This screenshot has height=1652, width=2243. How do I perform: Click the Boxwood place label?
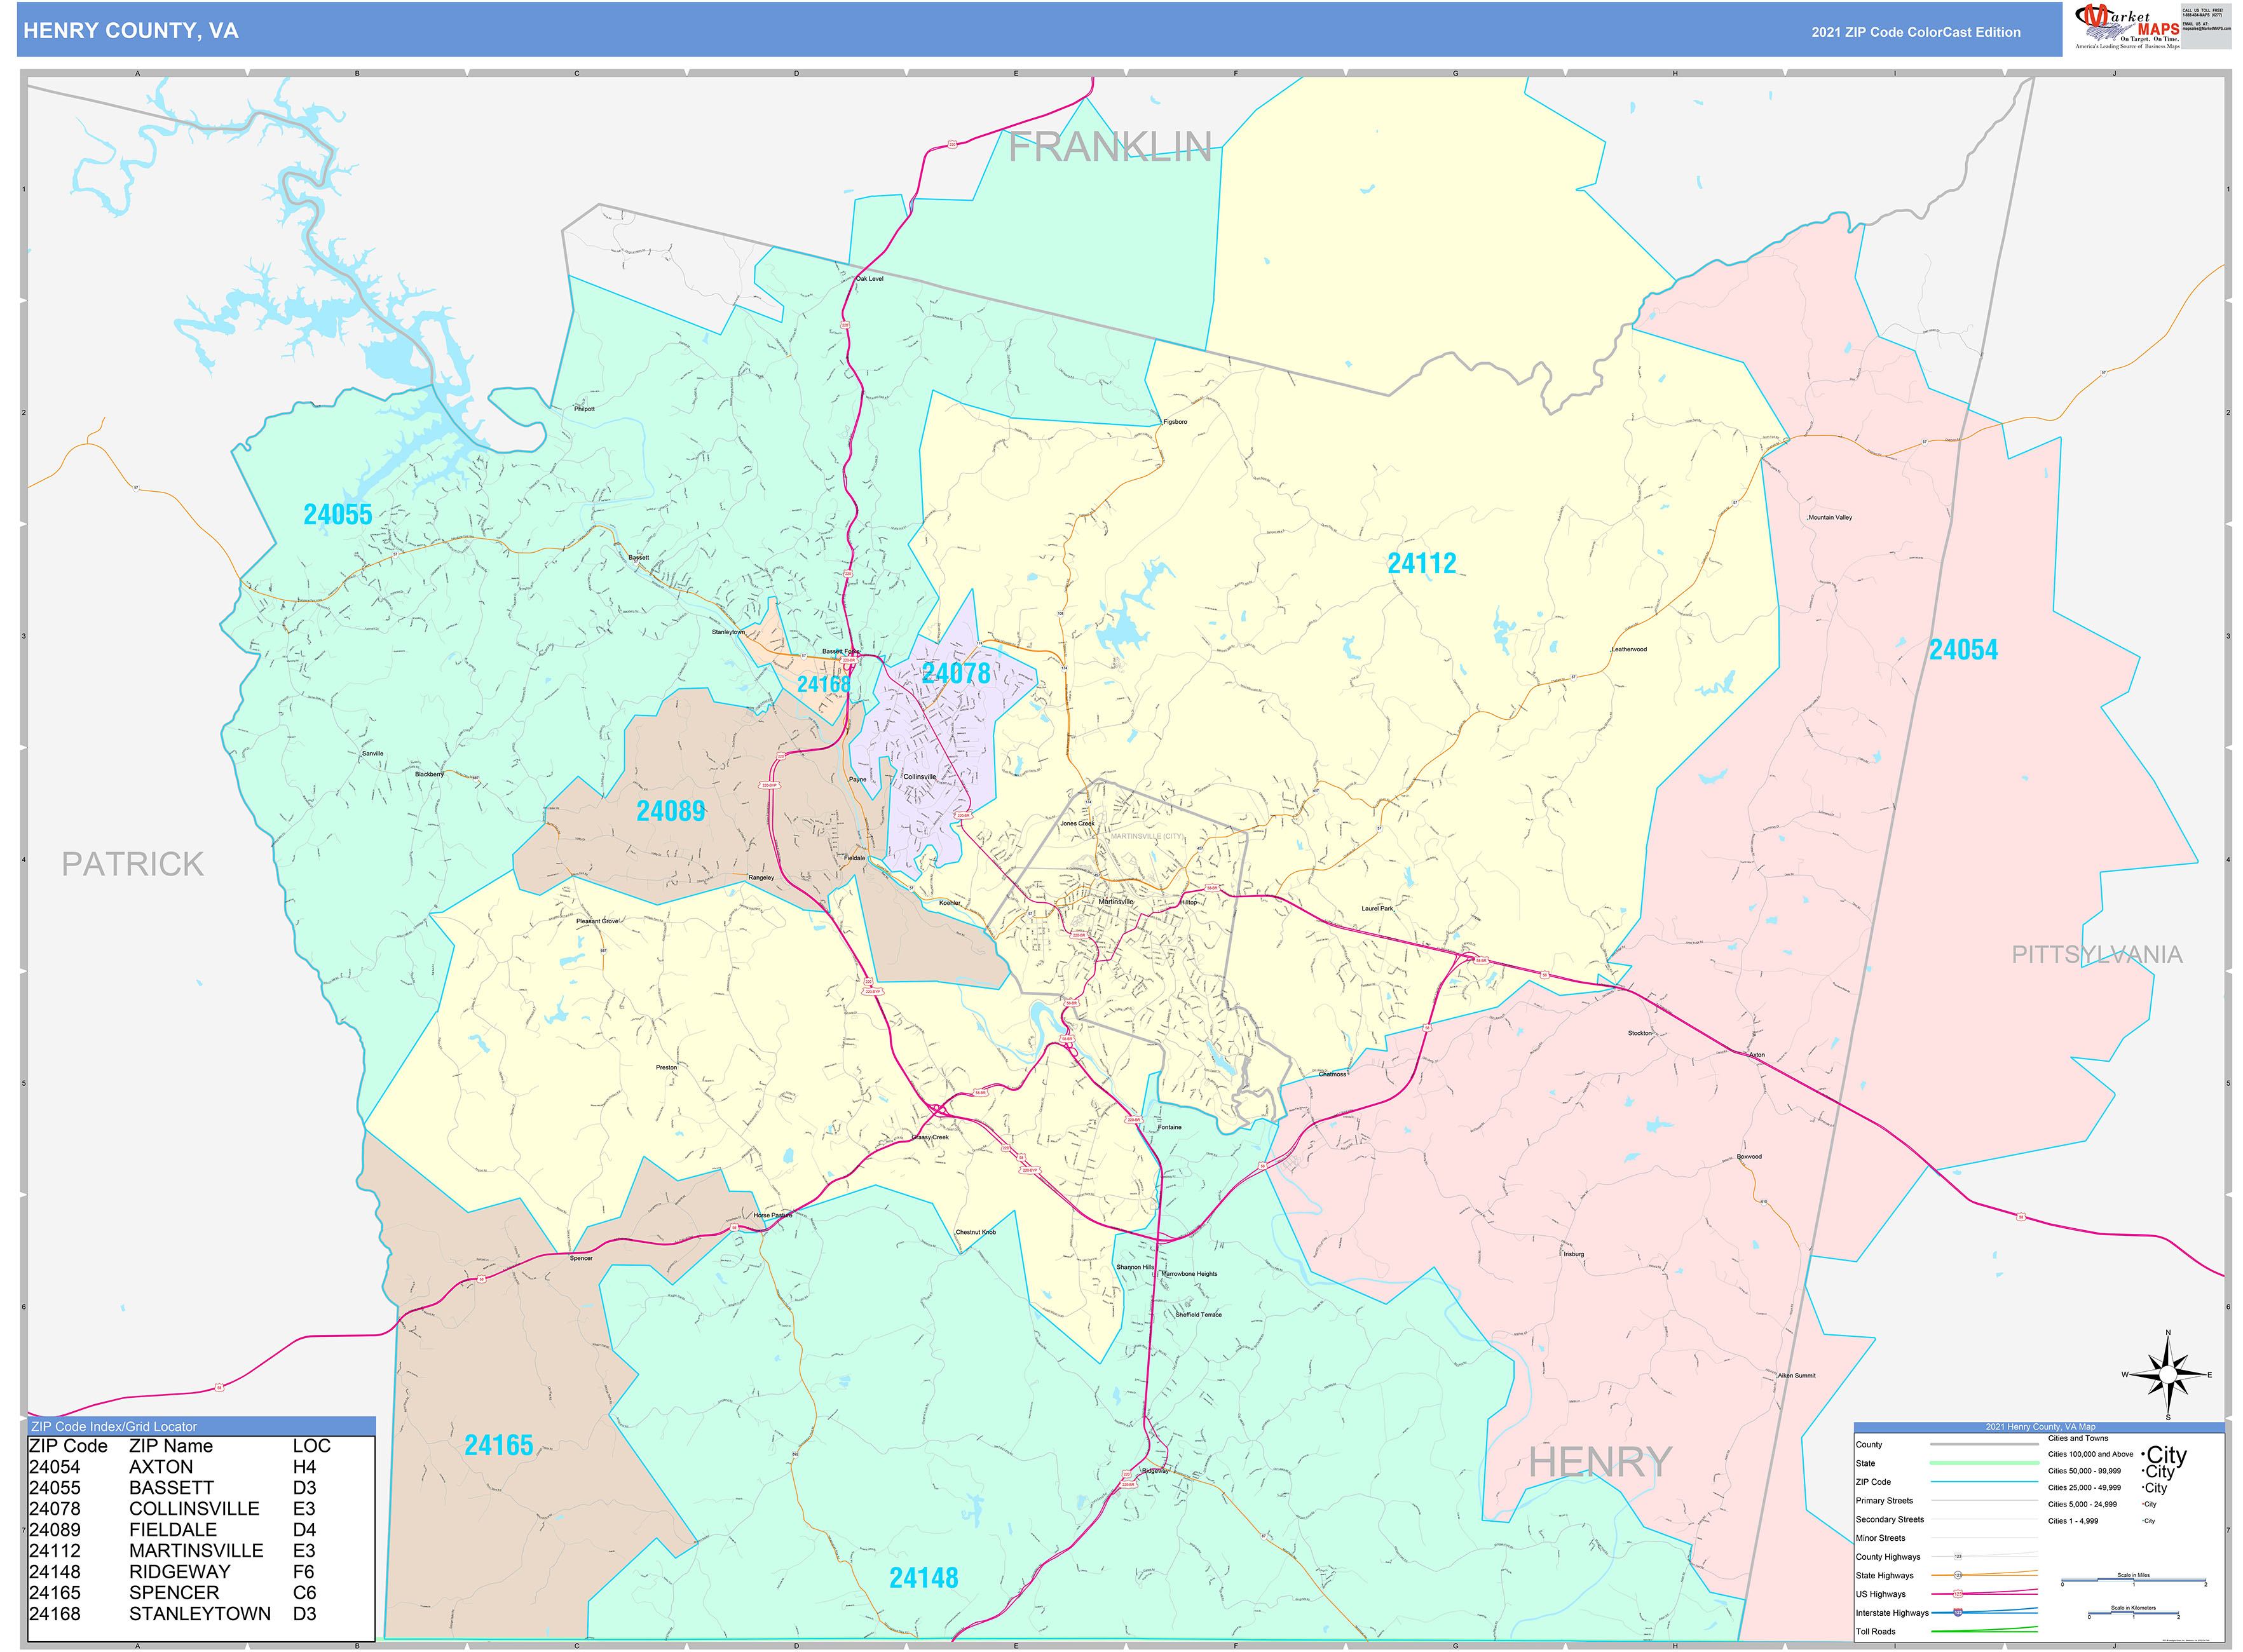(x=1749, y=1157)
